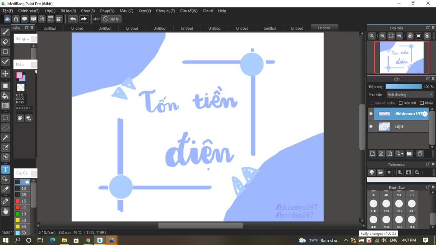Open the Chỉnh sửa(E) menu
The height and width of the screenshot is (245, 436).
29,11
